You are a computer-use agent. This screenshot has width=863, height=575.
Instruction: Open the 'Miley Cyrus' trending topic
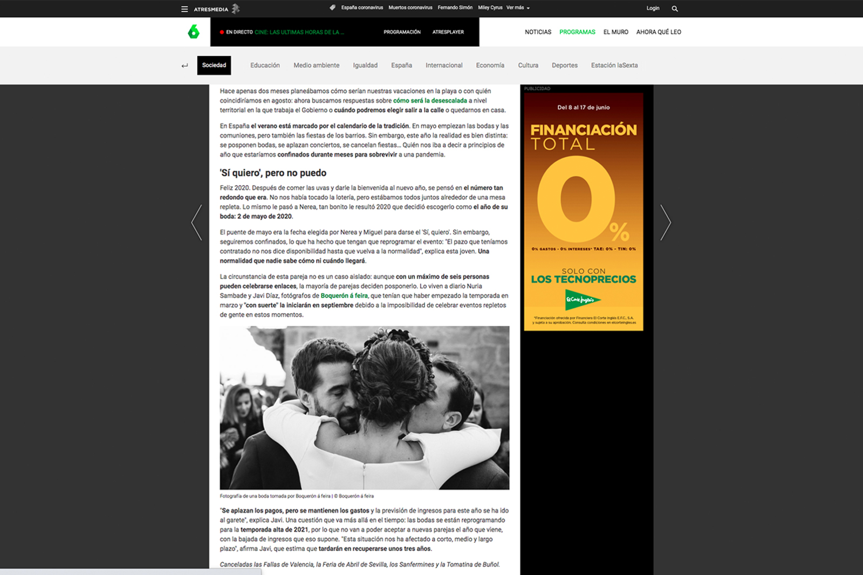coord(490,8)
